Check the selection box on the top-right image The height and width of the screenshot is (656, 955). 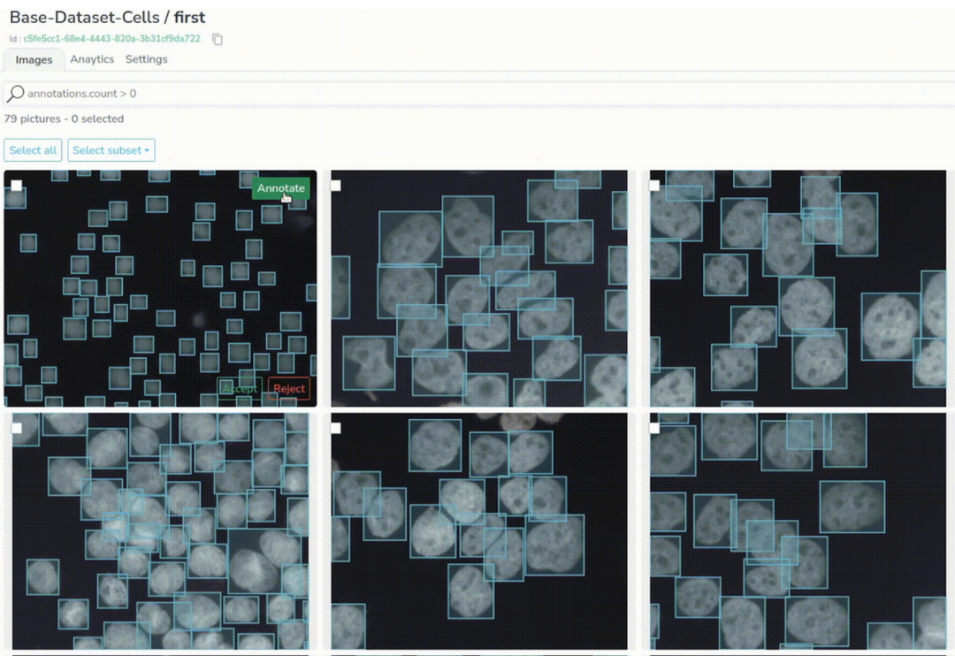coord(654,185)
